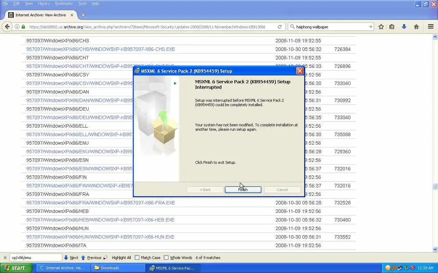438x273 pixels.
Task: Click the MSXML setup title bar icon
Action: point(137,71)
